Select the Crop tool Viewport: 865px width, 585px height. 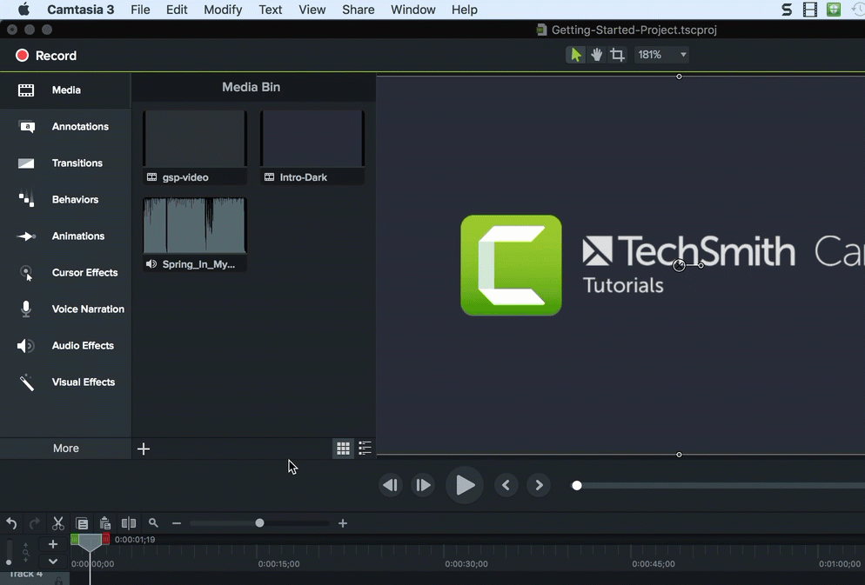click(617, 55)
